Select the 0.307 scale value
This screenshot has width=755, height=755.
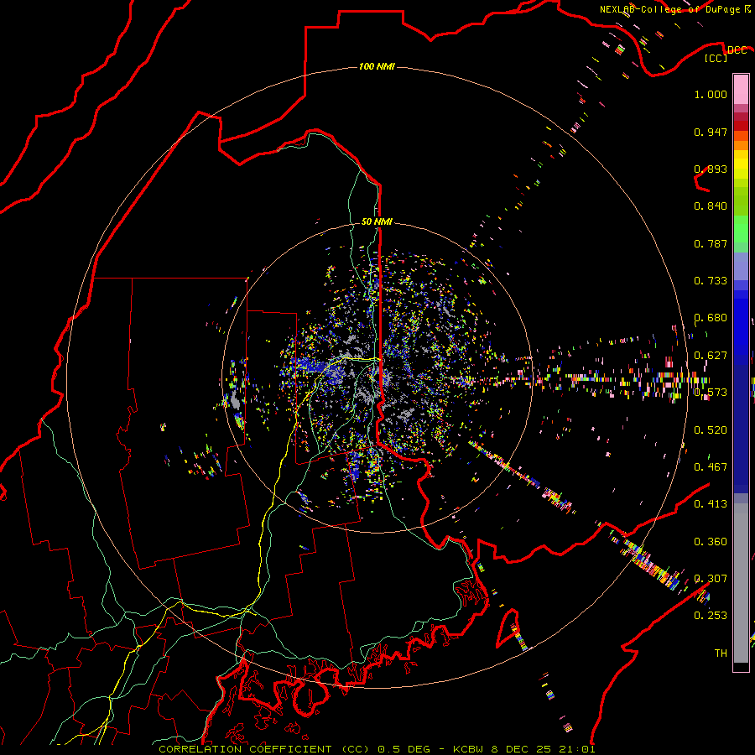click(x=711, y=579)
